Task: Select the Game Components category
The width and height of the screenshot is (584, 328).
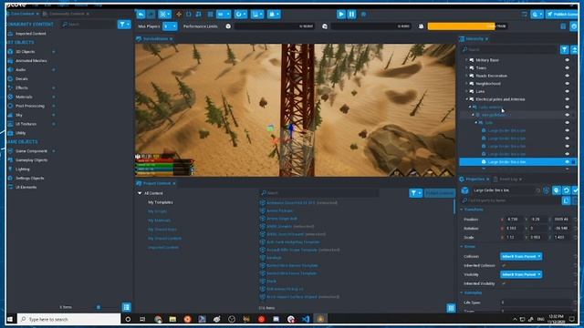Action: pyautogui.click(x=31, y=151)
